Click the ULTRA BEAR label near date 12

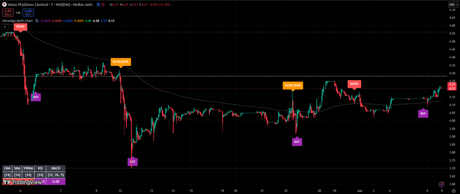pos(120,62)
